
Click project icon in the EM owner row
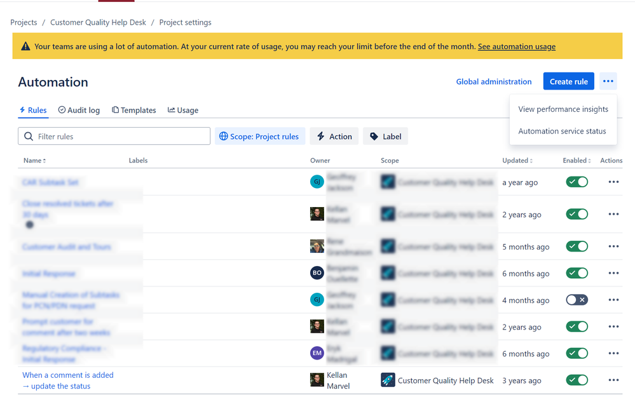tap(388, 352)
